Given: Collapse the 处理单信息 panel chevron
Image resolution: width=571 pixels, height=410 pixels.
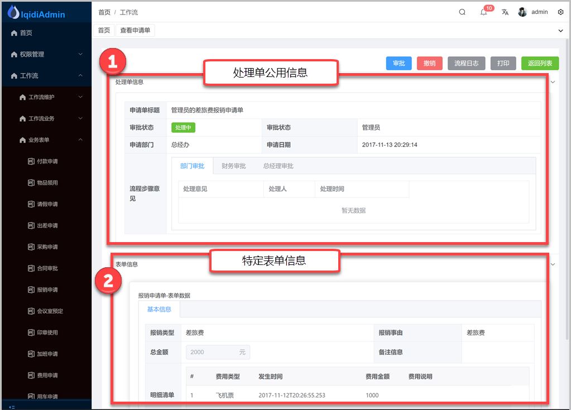Looking at the screenshot, I should point(553,82).
